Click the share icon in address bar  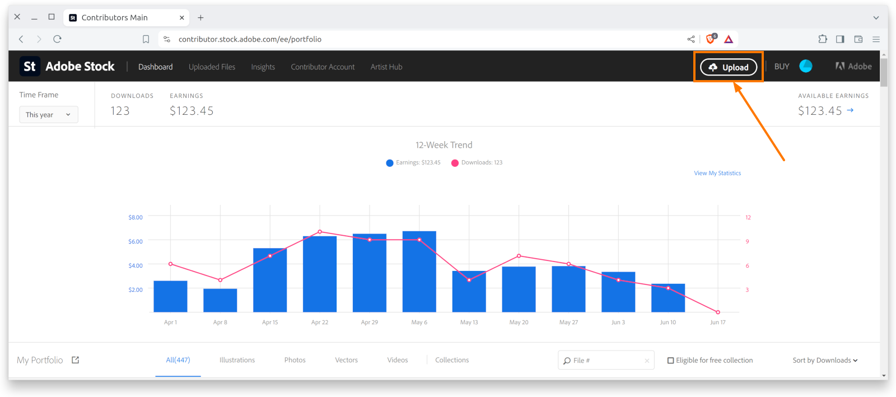click(x=691, y=39)
